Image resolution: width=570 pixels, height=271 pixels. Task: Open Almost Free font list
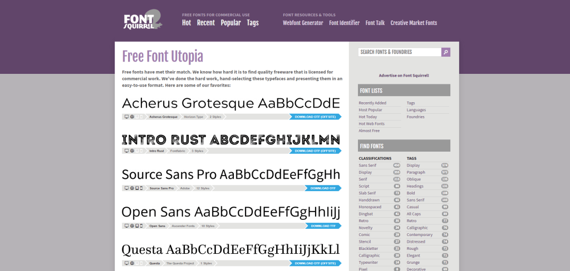[x=369, y=131]
